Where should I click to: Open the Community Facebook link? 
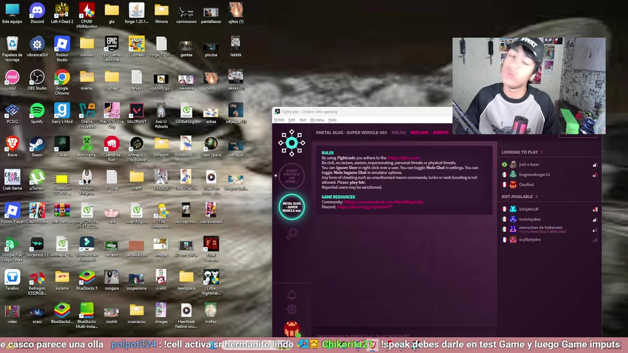tap(384, 202)
